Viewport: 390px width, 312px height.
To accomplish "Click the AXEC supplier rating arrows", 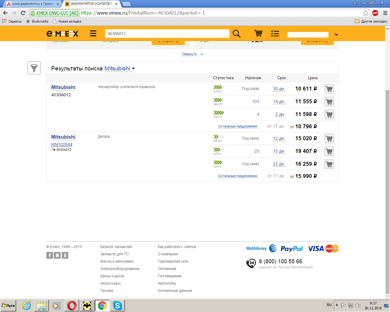I will [x=218, y=87].
